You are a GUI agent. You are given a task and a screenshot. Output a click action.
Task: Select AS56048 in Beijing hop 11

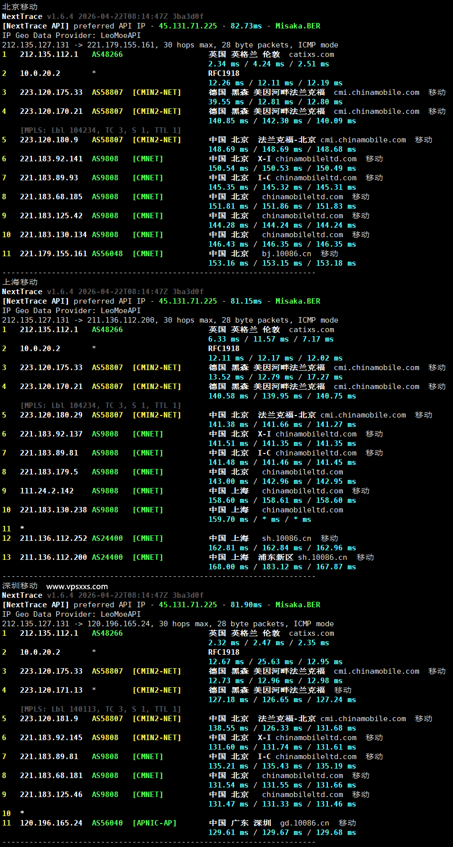(107, 254)
